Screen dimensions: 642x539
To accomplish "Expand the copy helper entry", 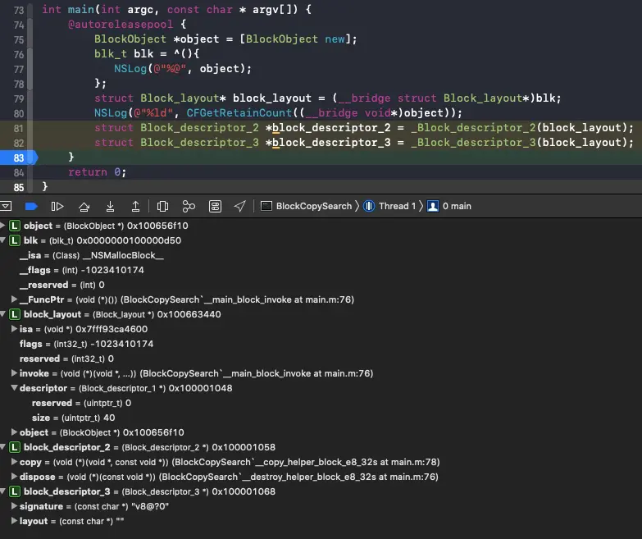I will [14, 462].
